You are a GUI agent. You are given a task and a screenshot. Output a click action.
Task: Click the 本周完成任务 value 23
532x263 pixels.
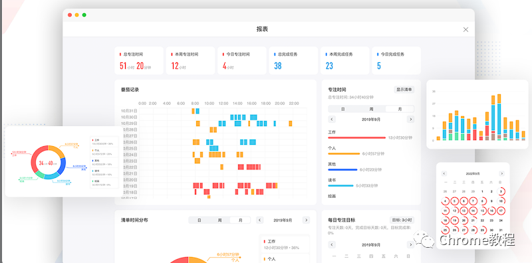[329, 66]
